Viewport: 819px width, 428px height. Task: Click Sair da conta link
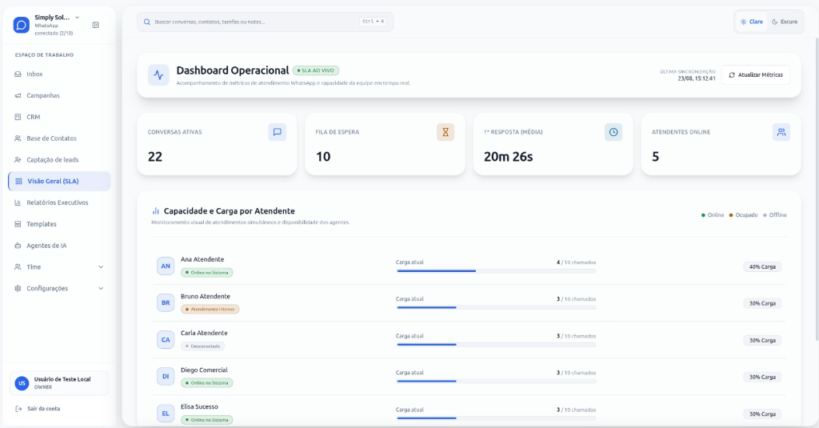(x=44, y=409)
